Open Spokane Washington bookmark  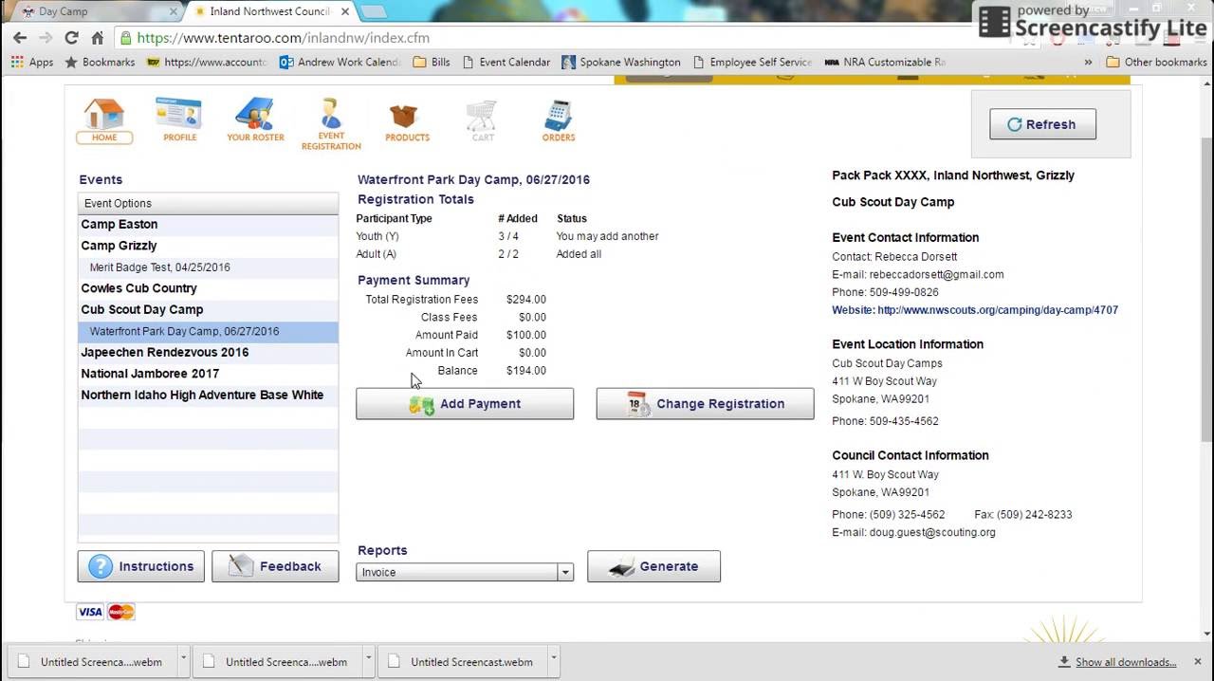pos(621,63)
